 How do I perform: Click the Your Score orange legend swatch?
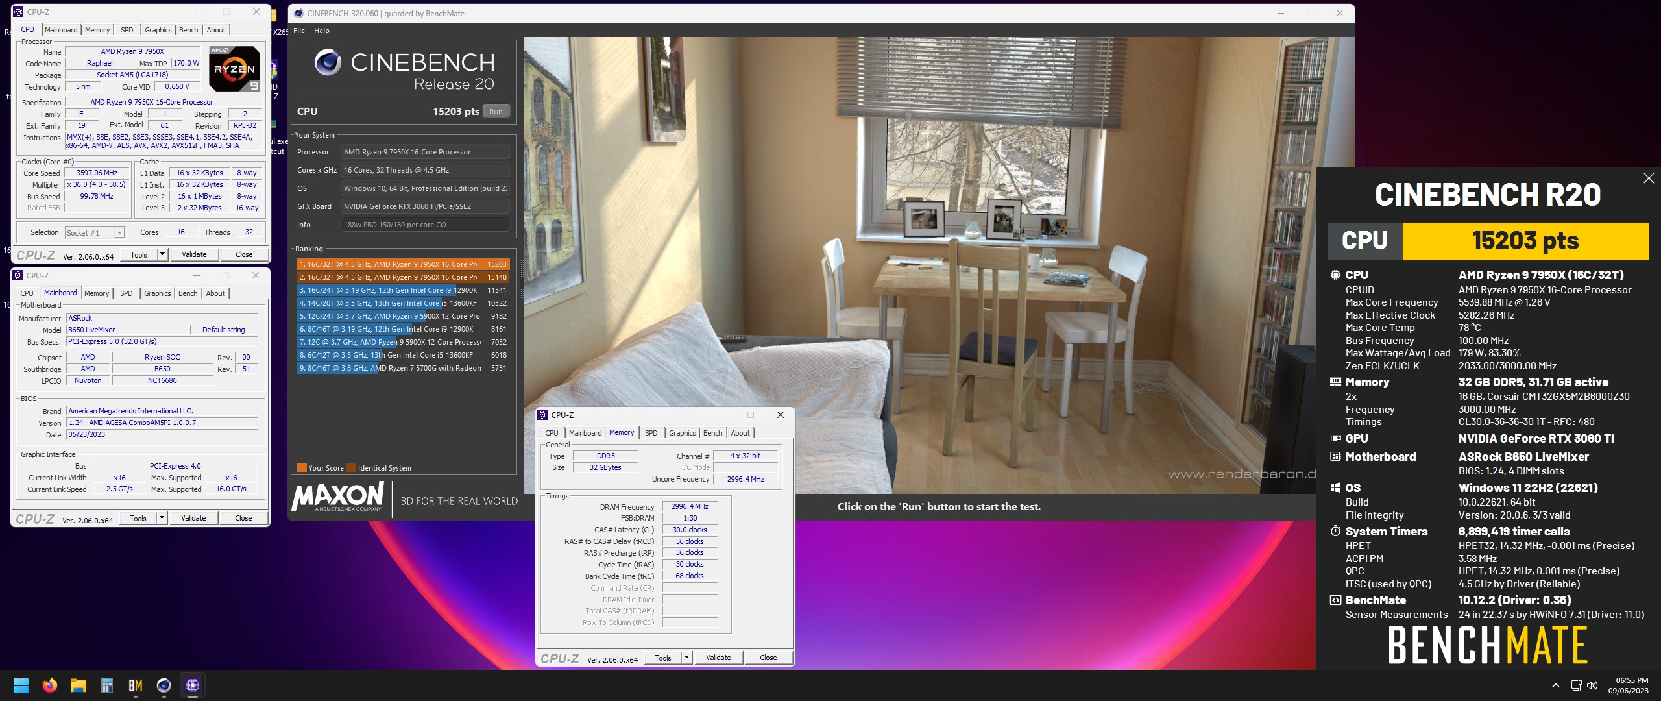click(x=302, y=468)
